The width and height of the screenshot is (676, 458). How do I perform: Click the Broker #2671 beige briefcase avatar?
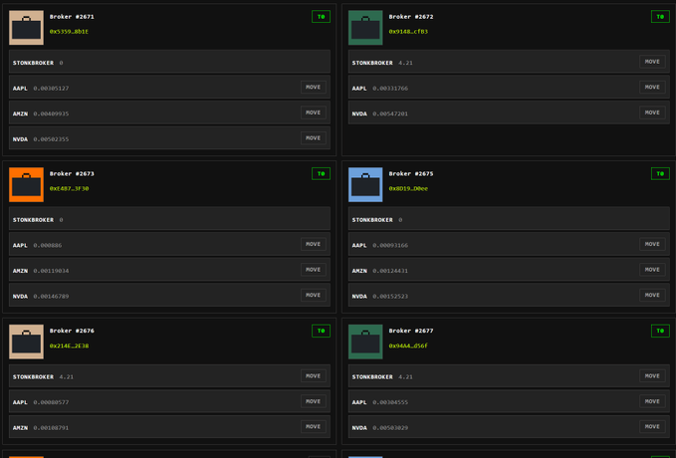pos(26,28)
